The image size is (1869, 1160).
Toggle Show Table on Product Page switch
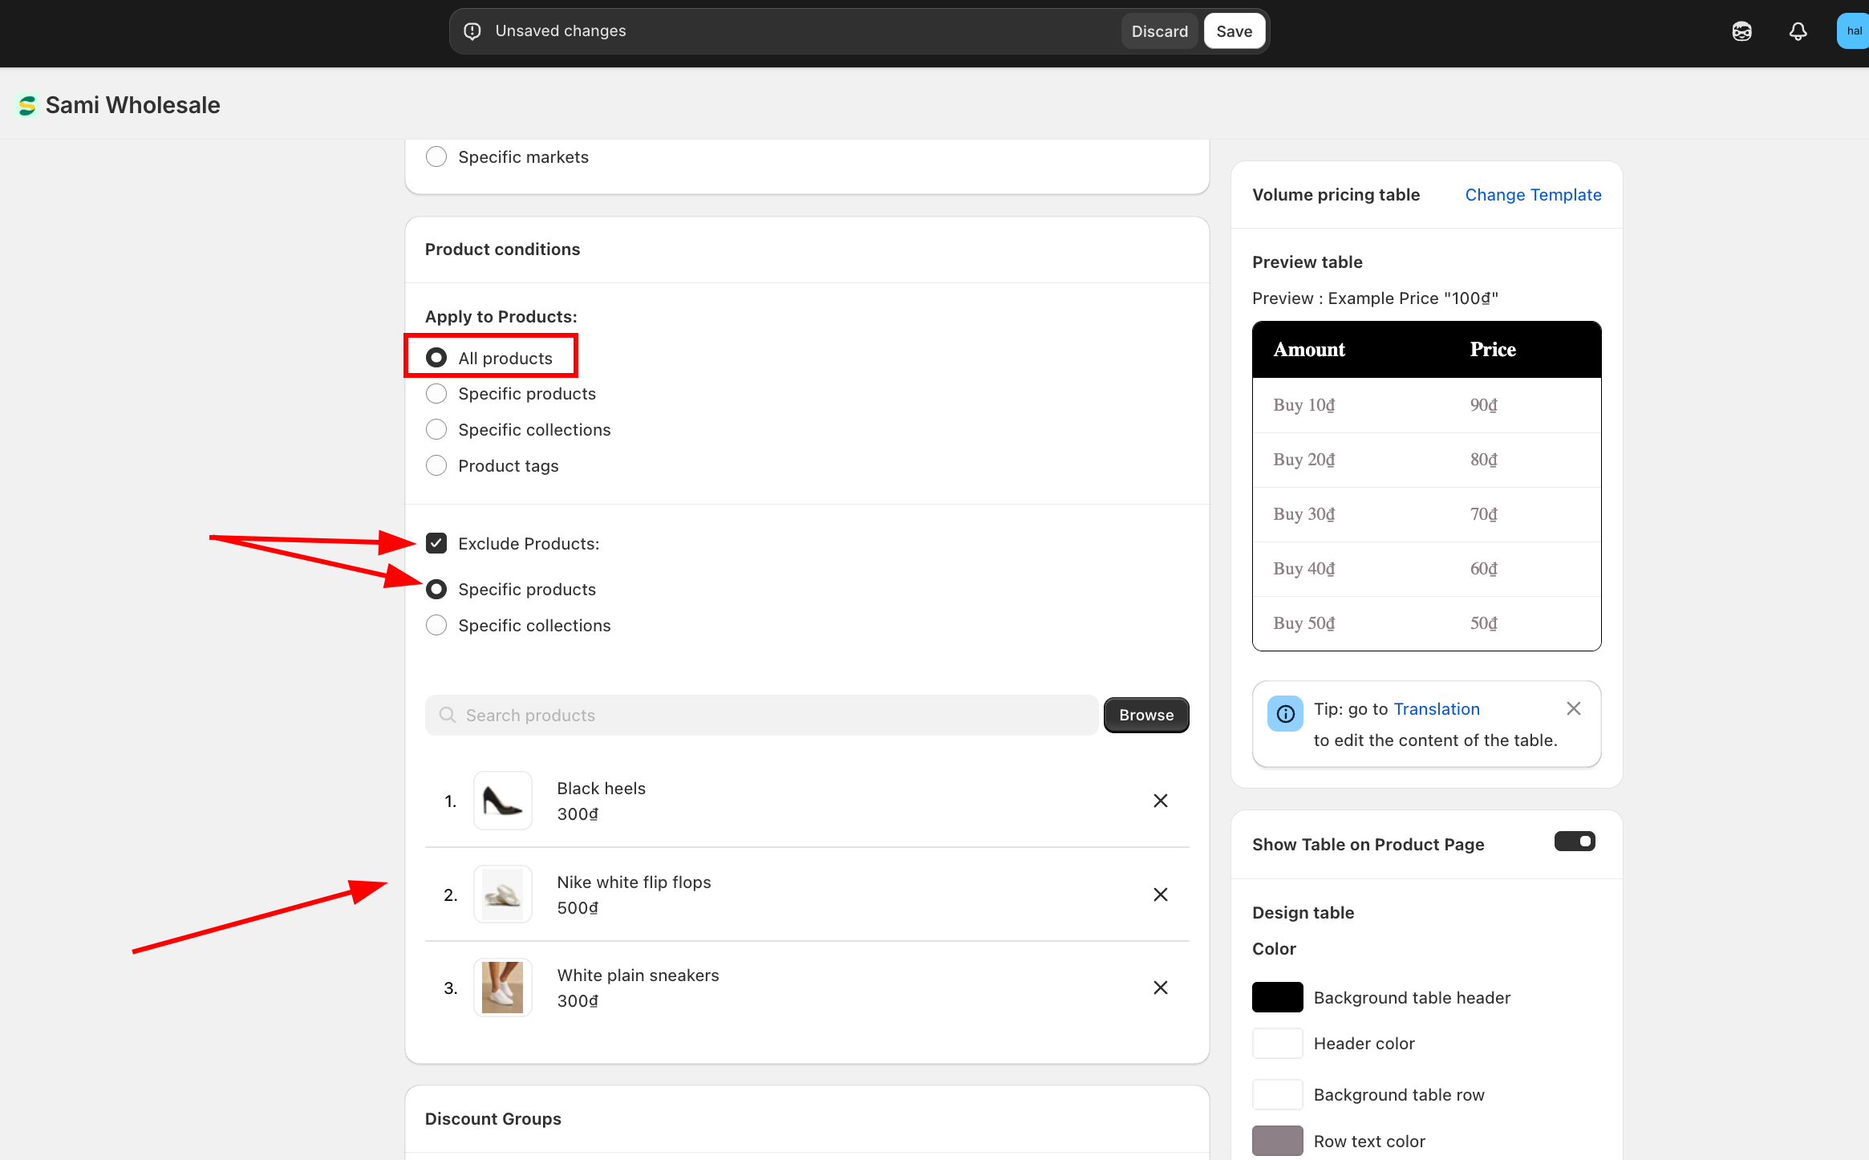[x=1575, y=842]
